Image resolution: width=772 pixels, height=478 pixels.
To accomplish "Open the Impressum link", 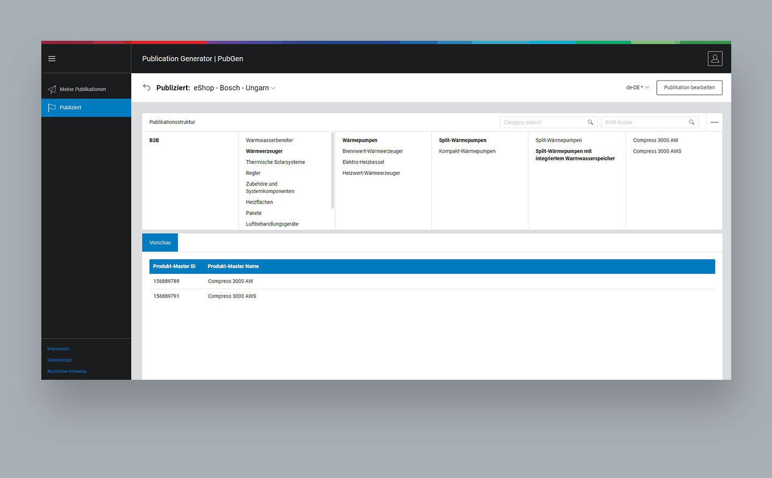I will point(58,349).
